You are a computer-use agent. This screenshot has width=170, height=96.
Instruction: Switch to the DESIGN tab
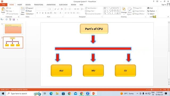28,5
